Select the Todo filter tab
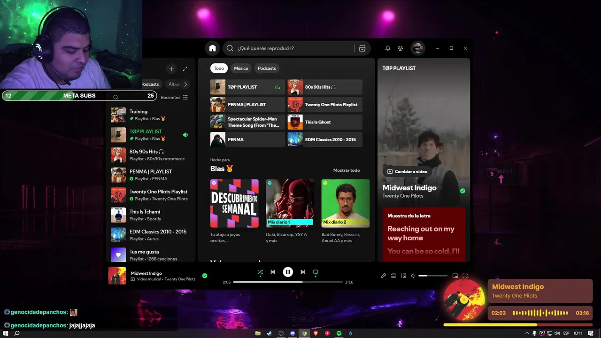 [219, 68]
